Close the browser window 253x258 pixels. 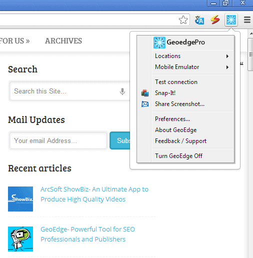click(x=242, y=3)
